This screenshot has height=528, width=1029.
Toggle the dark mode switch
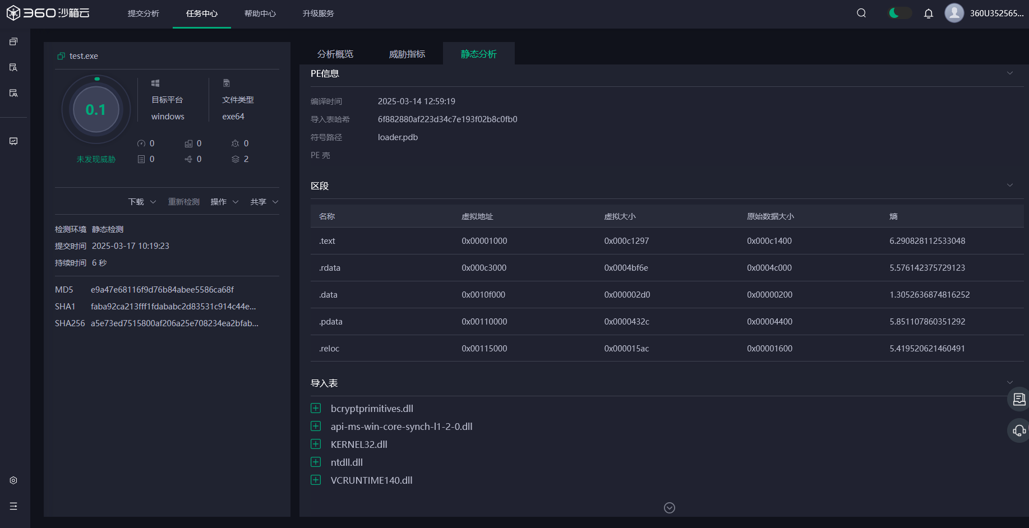click(899, 13)
